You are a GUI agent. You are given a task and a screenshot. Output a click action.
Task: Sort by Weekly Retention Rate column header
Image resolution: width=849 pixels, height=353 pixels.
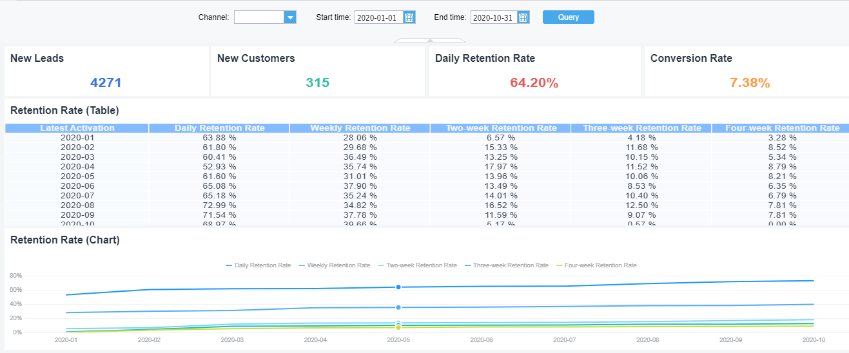360,128
